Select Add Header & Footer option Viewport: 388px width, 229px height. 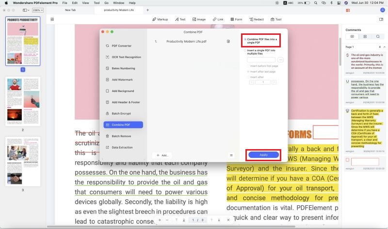point(123,102)
